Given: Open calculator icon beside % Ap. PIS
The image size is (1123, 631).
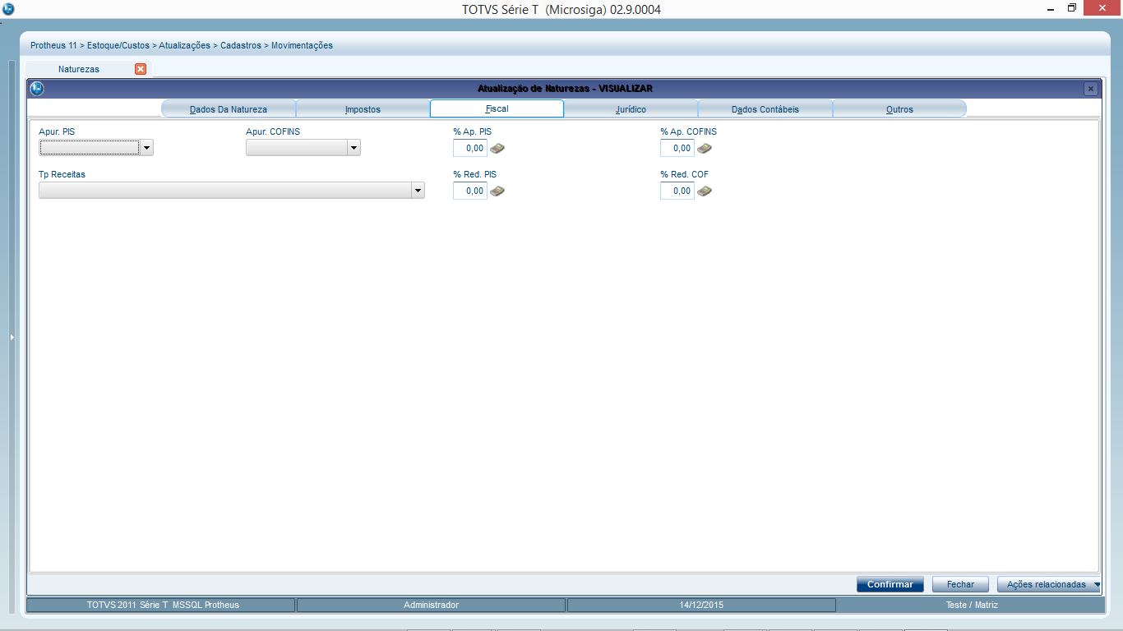Looking at the screenshot, I should coord(497,148).
